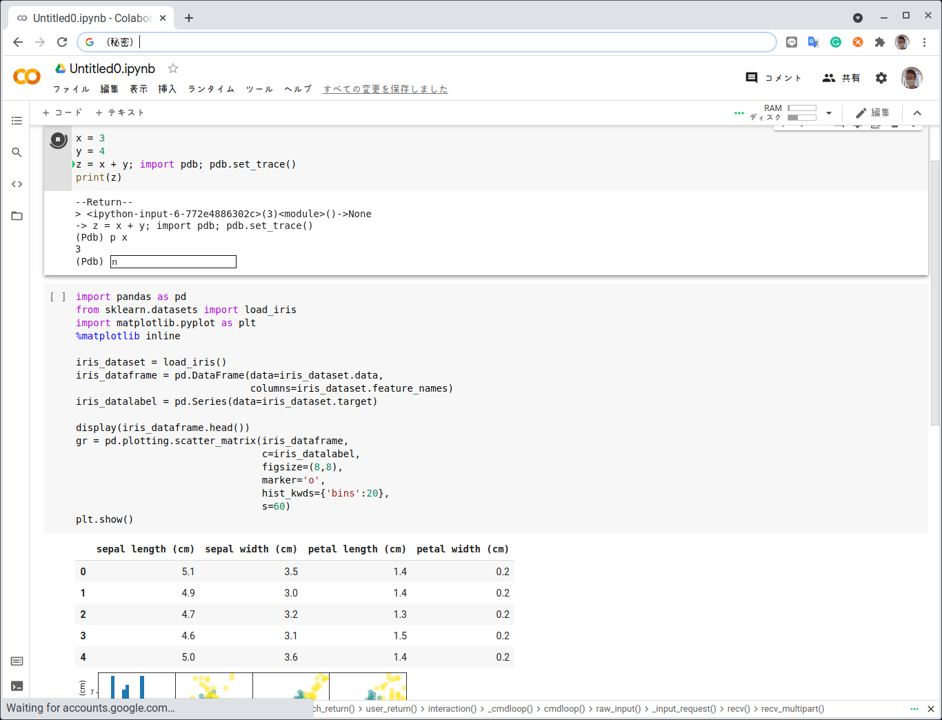
Task: Stop the running debug cell
Action: coord(57,139)
